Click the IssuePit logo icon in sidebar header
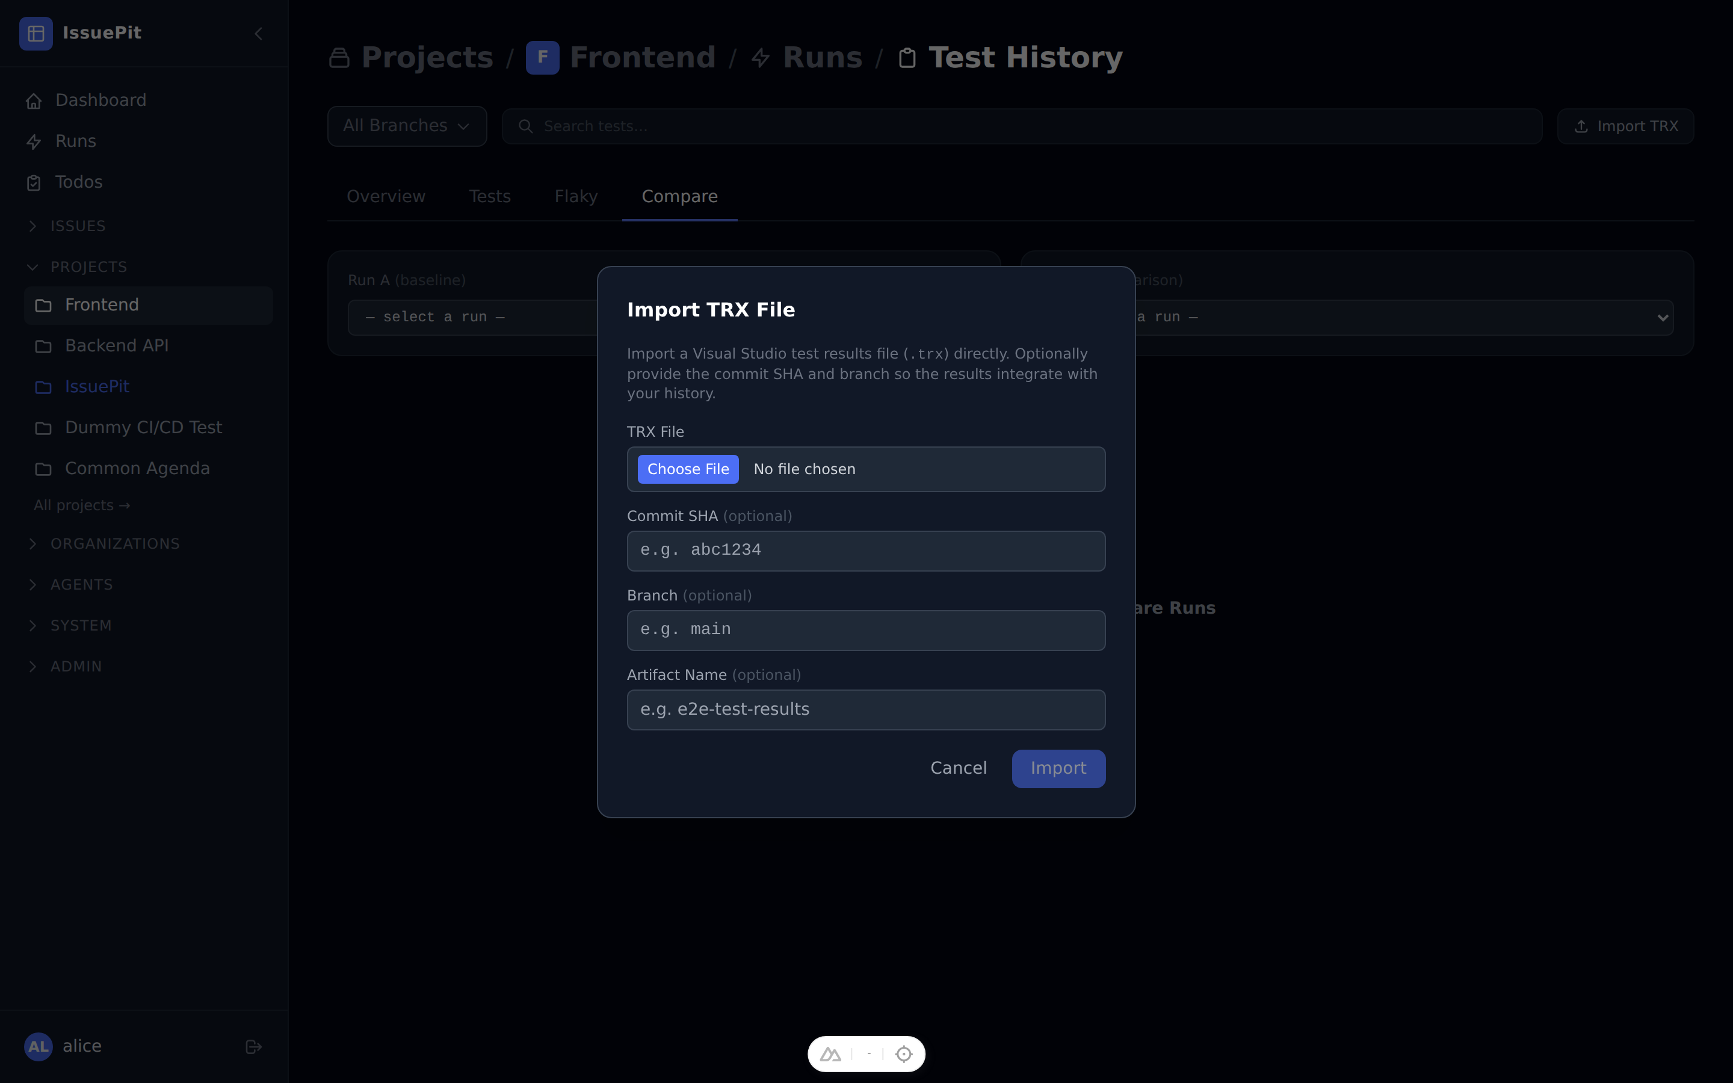The height and width of the screenshot is (1083, 1733). coord(36,33)
